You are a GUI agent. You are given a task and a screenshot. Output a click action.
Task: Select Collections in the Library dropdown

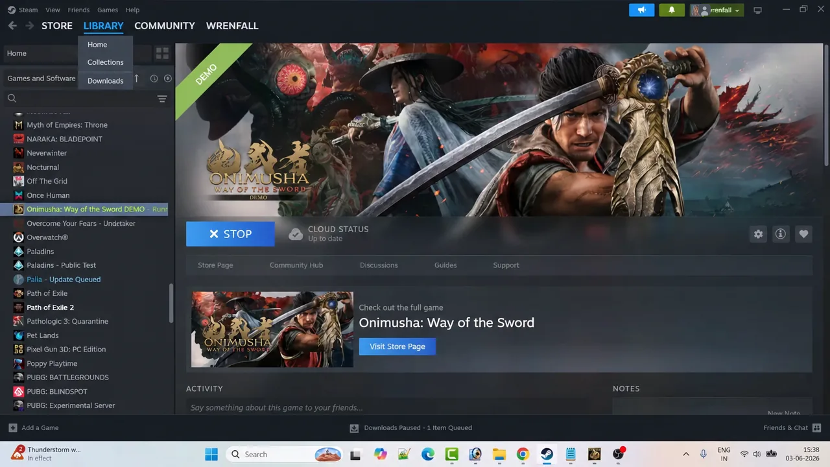point(106,62)
